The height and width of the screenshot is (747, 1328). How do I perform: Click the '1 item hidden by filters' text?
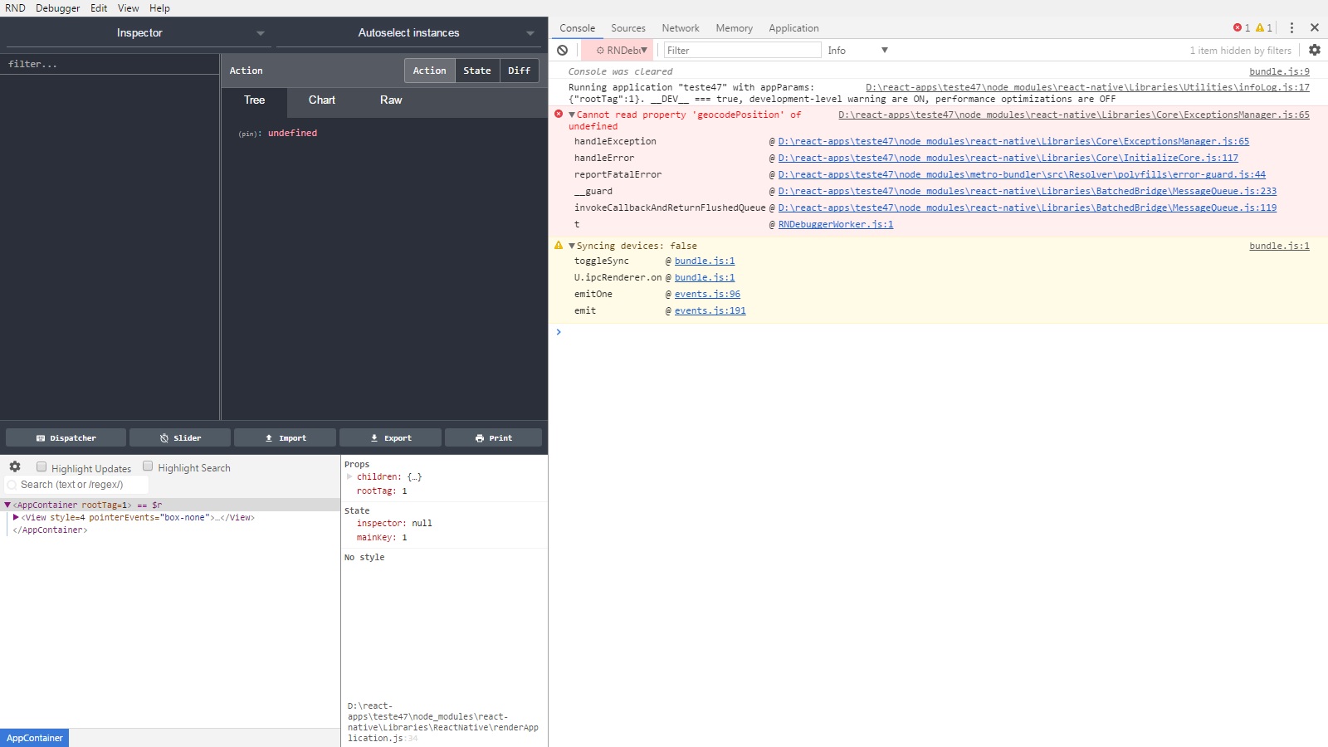(x=1241, y=51)
